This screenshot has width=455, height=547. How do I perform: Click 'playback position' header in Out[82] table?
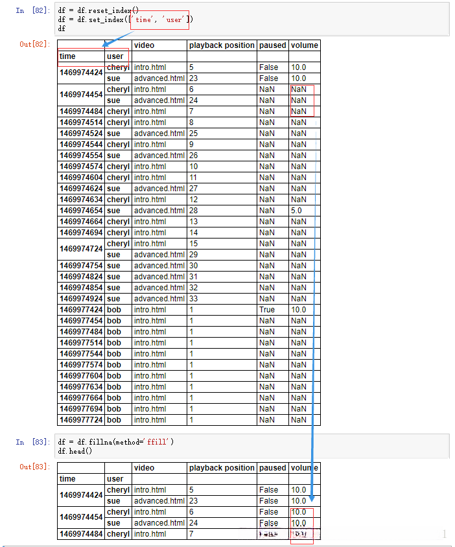(222, 45)
